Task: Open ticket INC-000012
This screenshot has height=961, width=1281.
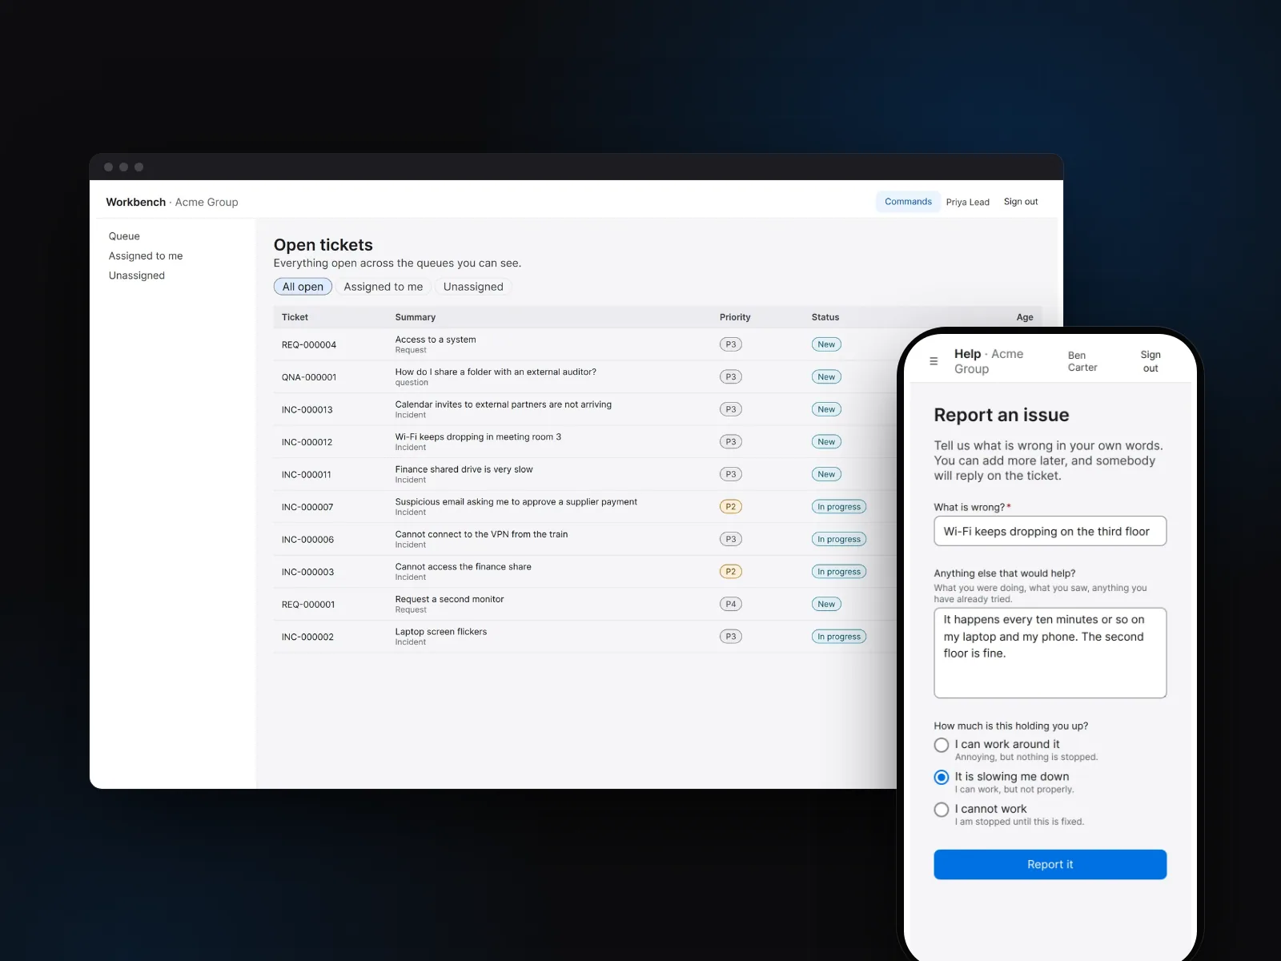Action: [307, 442]
